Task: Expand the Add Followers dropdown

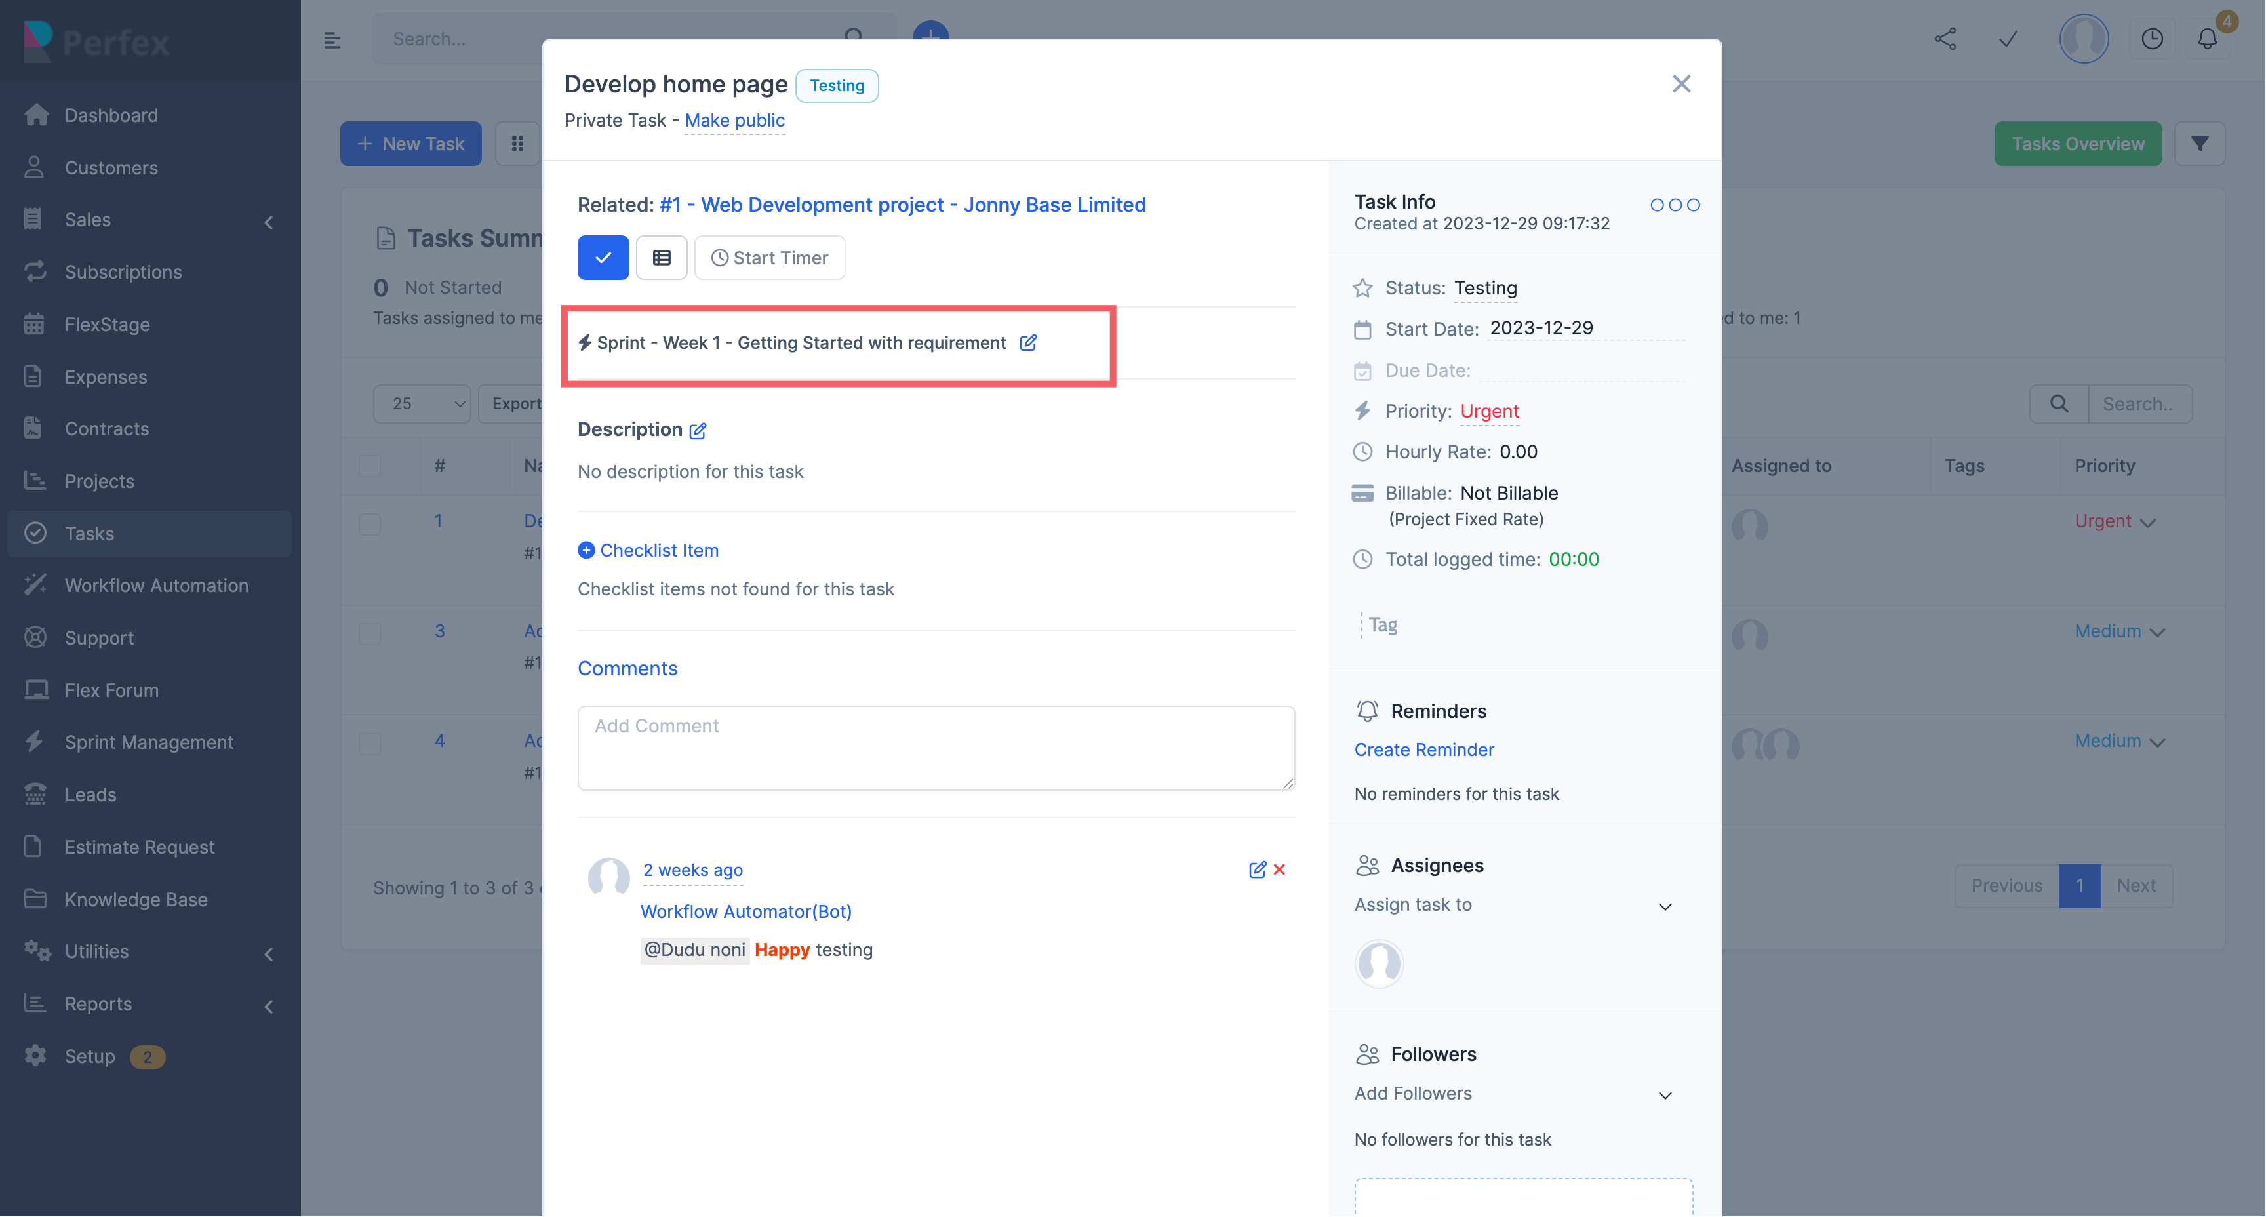Action: (x=1513, y=1094)
